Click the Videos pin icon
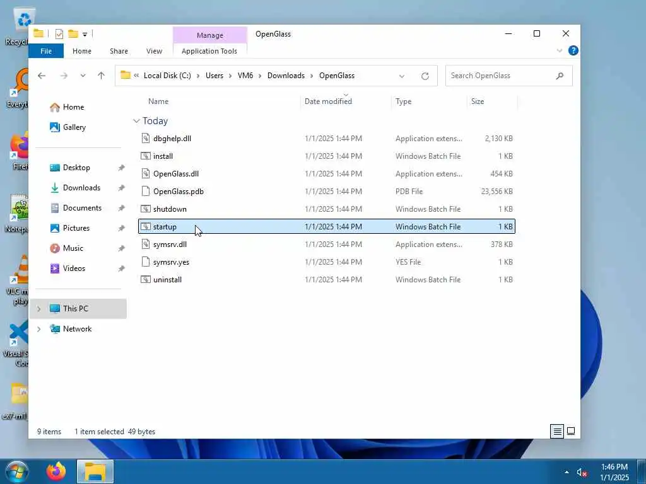This screenshot has height=484, width=646. (121, 268)
